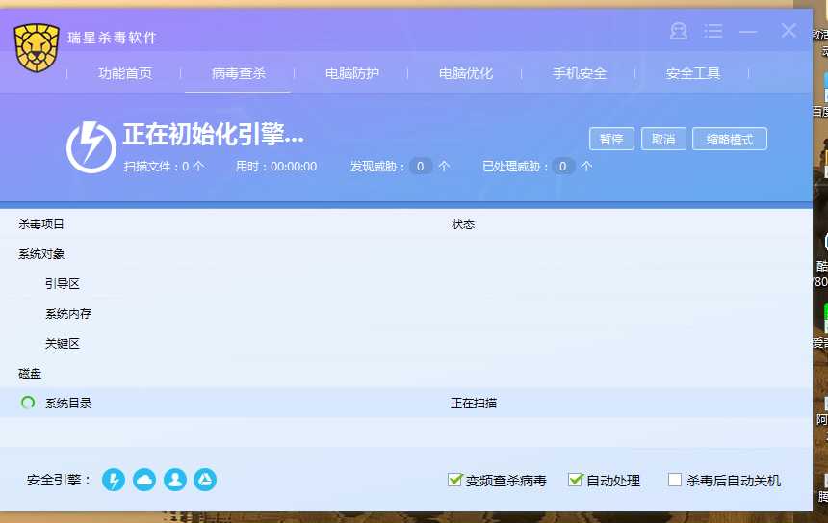Image resolution: width=828 pixels, height=523 pixels.
Task: Click the 瑞星杀毒软件 title text
Action: click(113, 38)
